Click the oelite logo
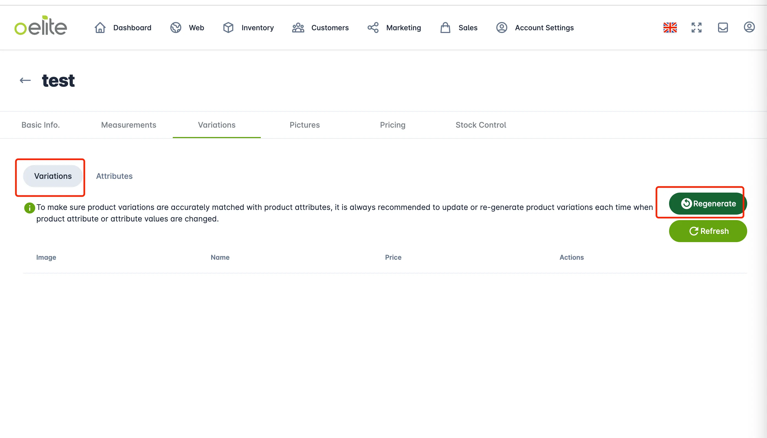The width and height of the screenshot is (767, 438). 41,26
